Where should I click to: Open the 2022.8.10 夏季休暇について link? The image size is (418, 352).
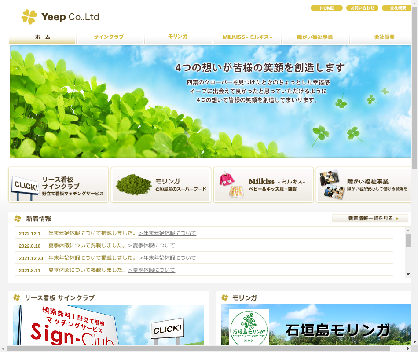[151, 246]
